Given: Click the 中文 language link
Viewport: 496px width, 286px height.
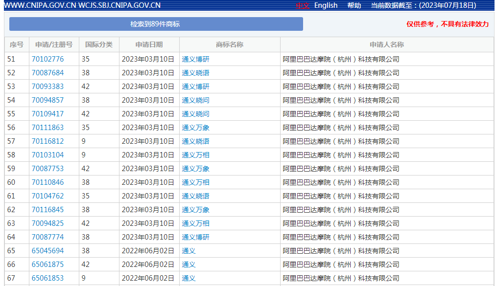Looking at the screenshot, I should pyautogui.click(x=303, y=5).
